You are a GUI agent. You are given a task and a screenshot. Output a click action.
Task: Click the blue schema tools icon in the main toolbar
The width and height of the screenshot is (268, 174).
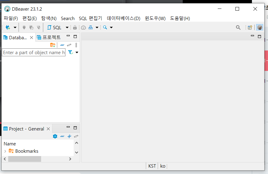pos(90,27)
